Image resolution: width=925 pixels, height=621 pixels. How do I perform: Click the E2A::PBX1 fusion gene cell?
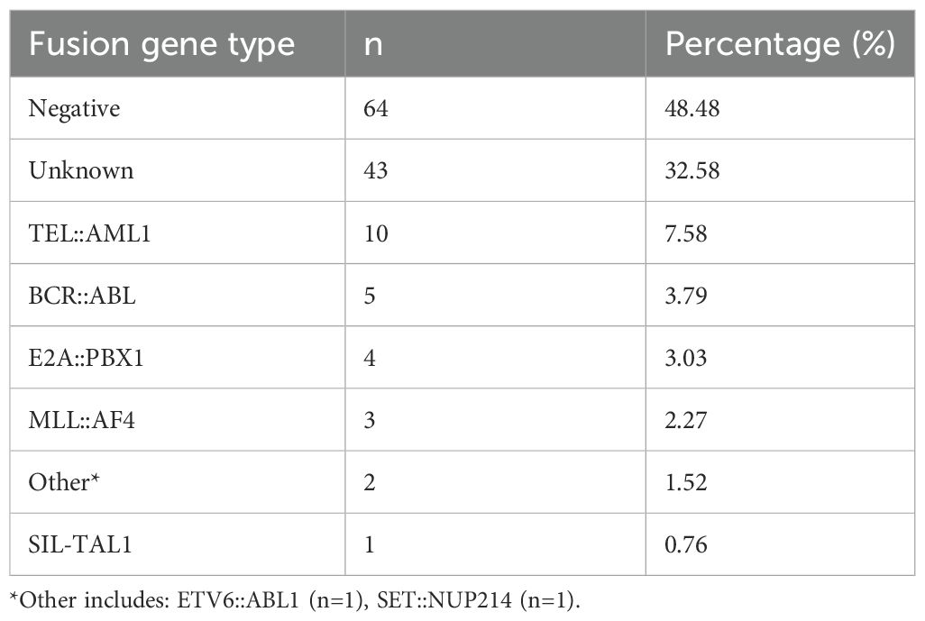87,358
